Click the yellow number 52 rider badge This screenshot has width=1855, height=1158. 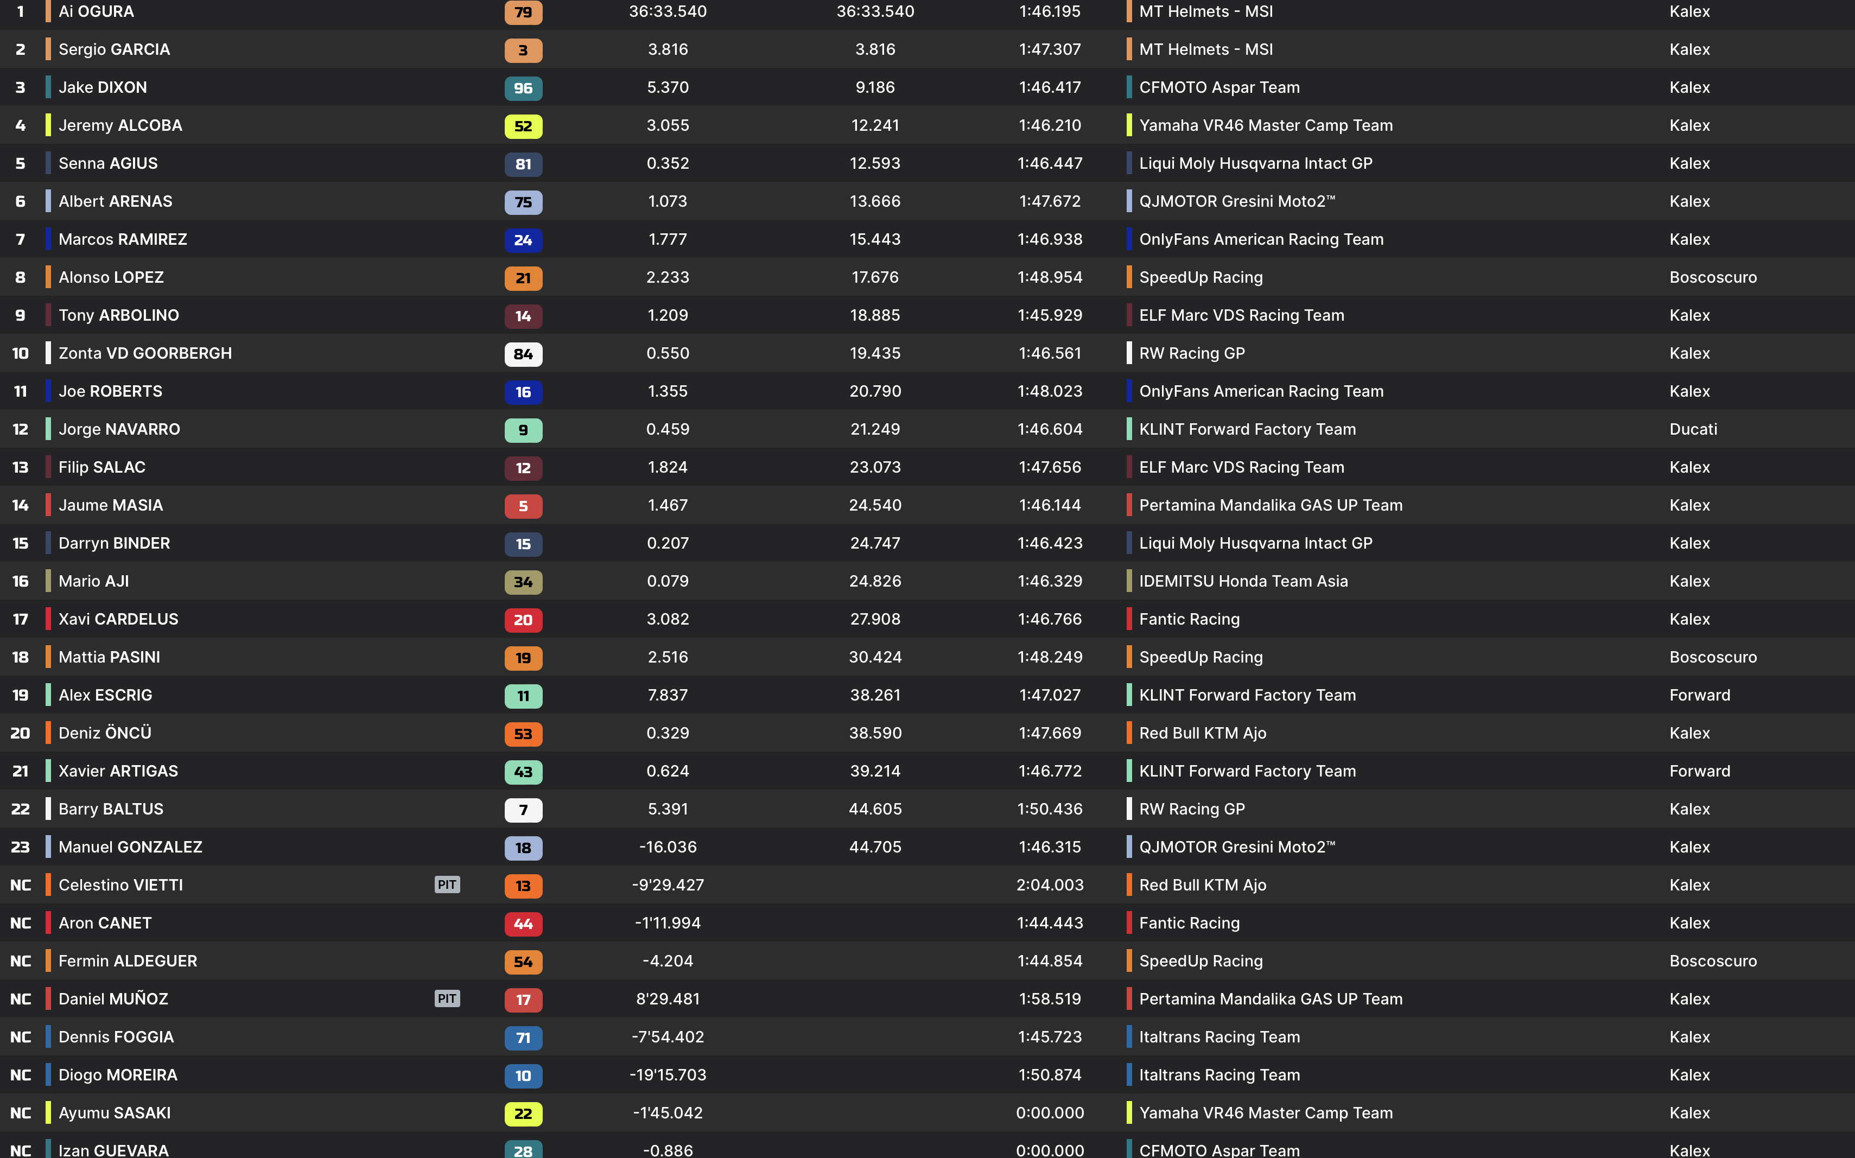523,126
